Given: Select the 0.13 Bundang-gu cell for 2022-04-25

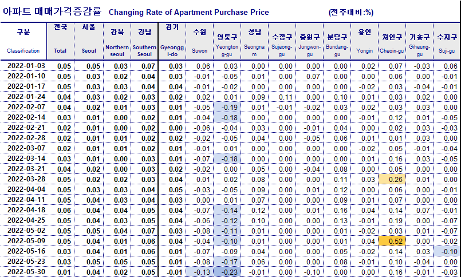Looking at the screenshot, I should (x=337, y=220).
